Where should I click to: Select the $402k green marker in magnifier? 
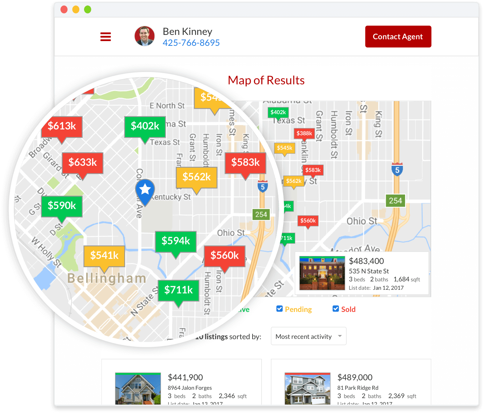tap(145, 127)
